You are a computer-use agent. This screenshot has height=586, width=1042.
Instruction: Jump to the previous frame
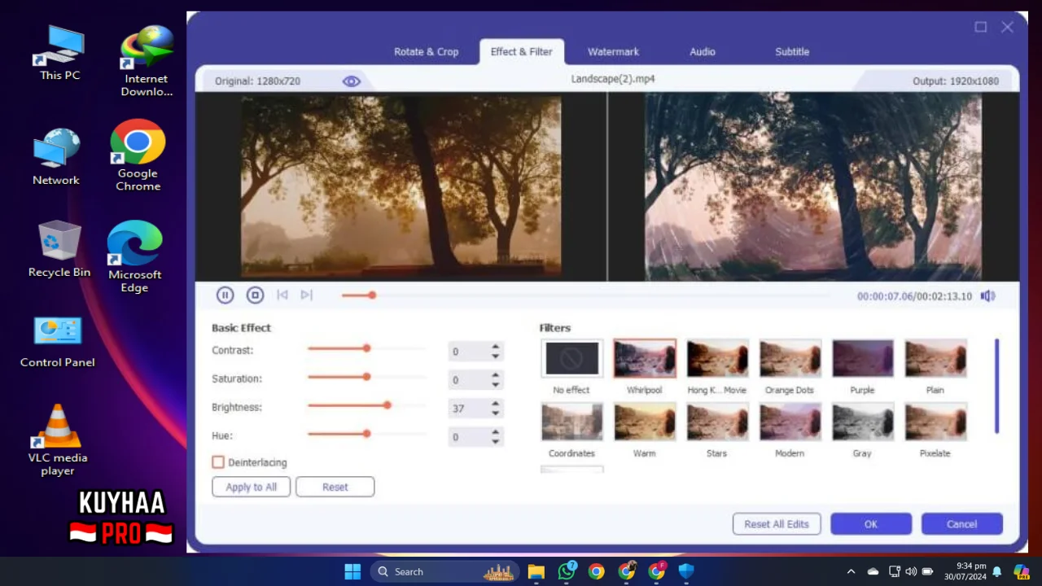click(x=282, y=295)
